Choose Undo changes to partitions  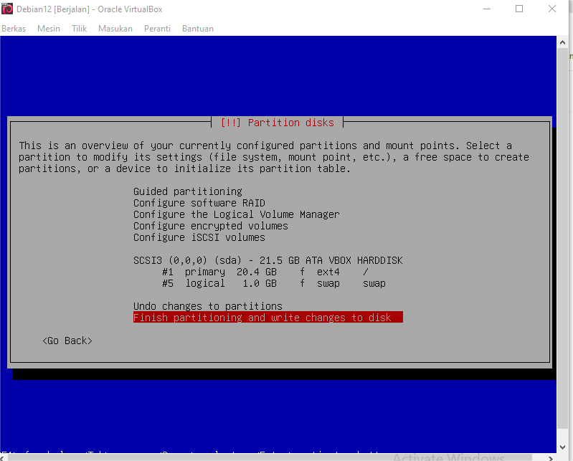click(207, 306)
